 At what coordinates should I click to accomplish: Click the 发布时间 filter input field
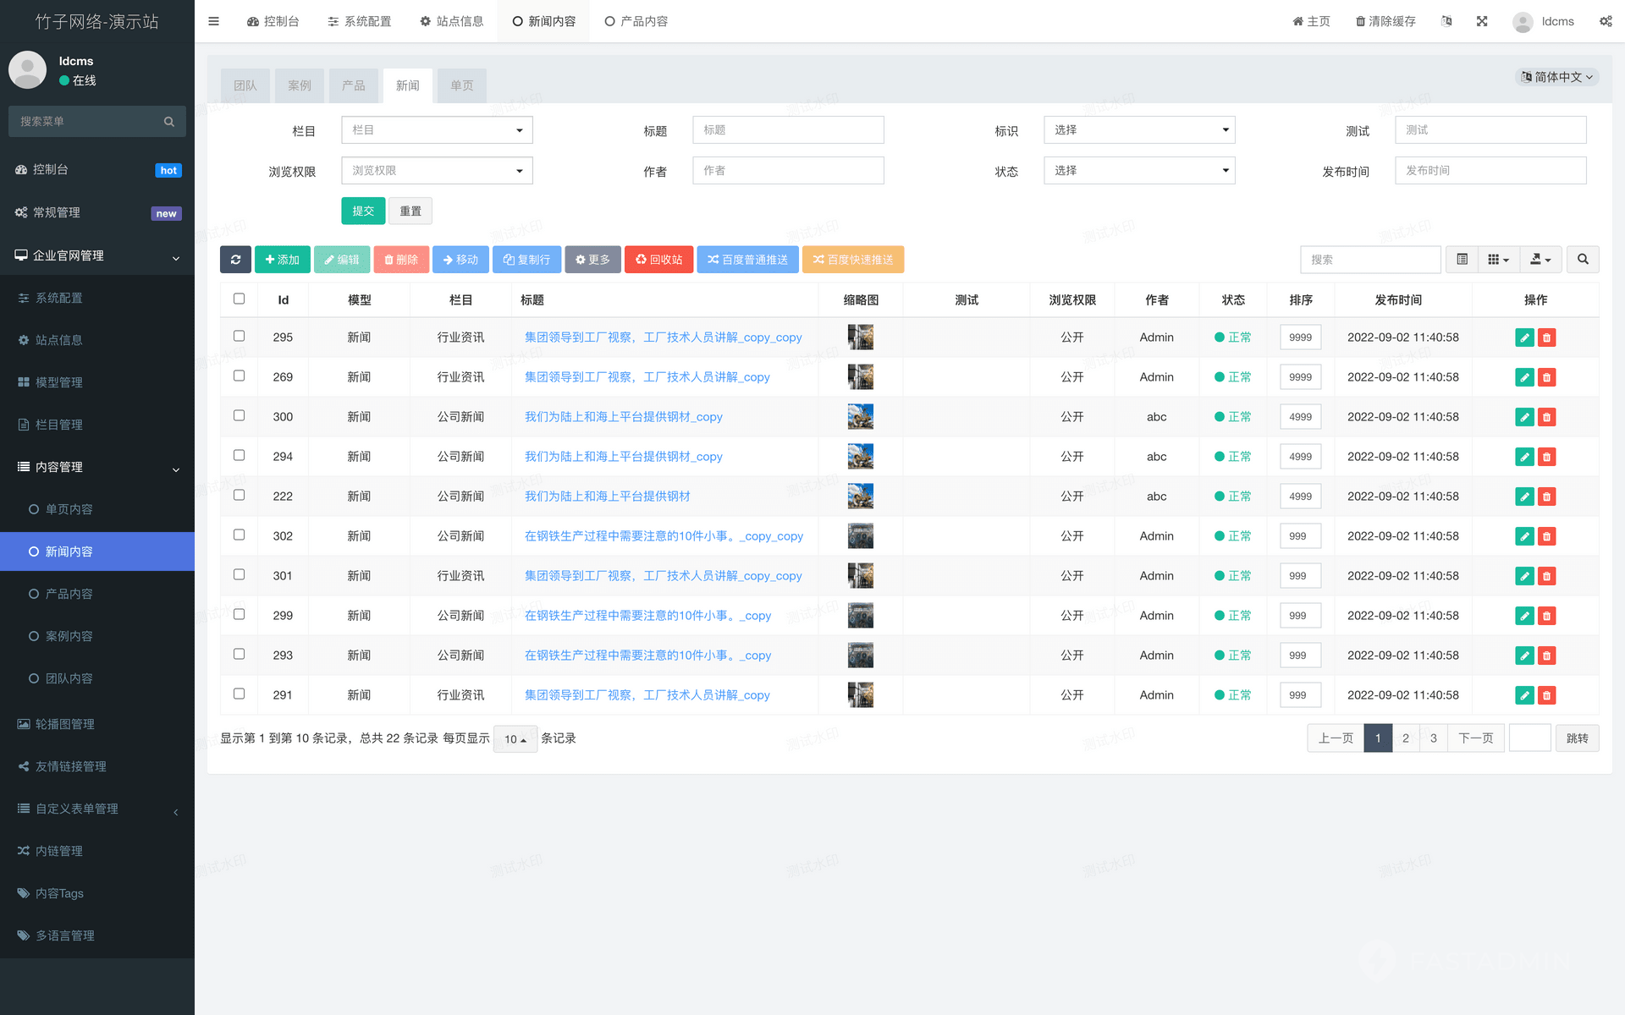pos(1490,171)
